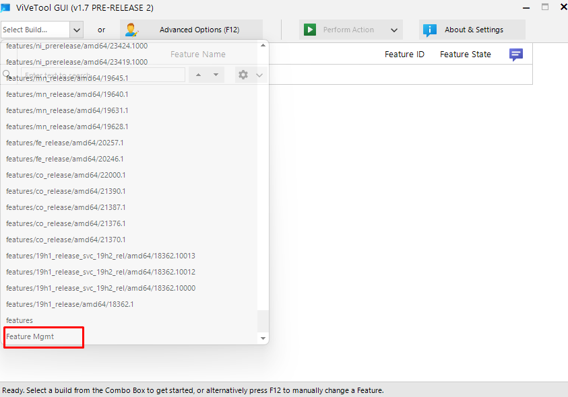Select build ni_prerelease/amd64/23419.1000
The height and width of the screenshot is (397, 568).
[77, 62]
